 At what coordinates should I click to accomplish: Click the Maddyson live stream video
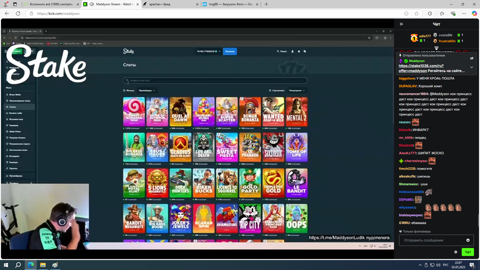(197, 139)
